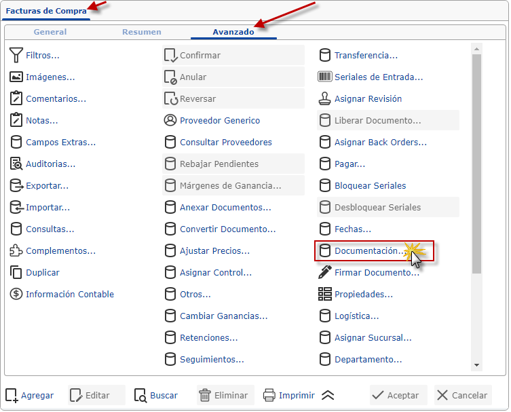Image resolution: width=511 pixels, height=412 pixels.
Task: Open the Otros option
Action: pyautogui.click(x=187, y=294)
